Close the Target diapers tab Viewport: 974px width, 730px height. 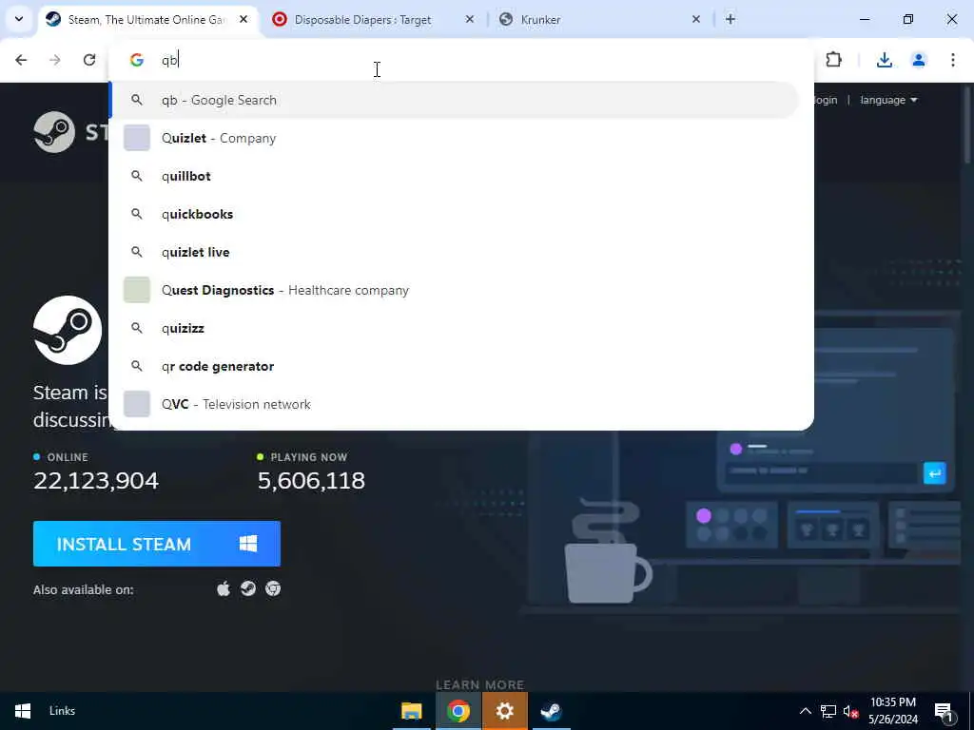coord(470,19)
